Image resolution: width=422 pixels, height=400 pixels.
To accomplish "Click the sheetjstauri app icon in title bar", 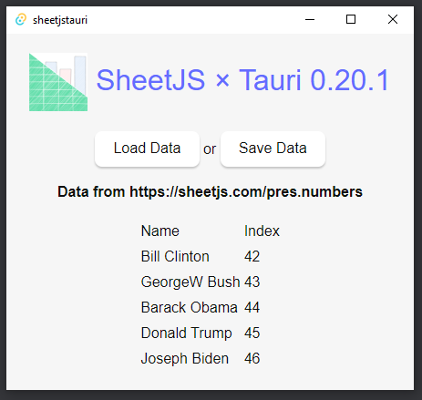I will coord(21,20).
